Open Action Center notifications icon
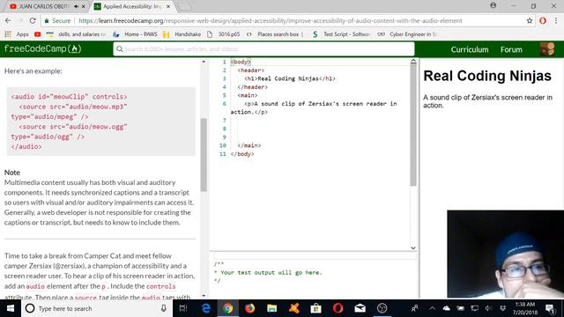564x317 pixels. pos(550,308)
